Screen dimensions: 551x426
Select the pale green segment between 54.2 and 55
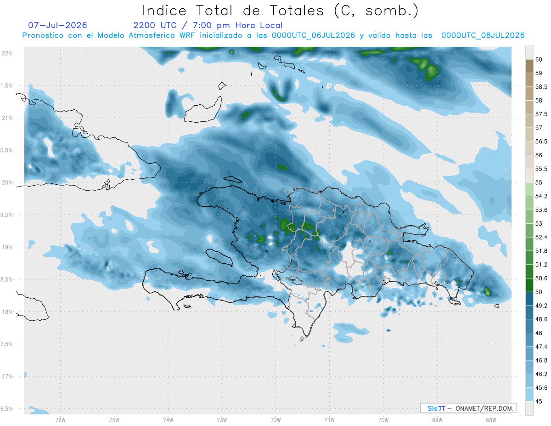(529, 189)
